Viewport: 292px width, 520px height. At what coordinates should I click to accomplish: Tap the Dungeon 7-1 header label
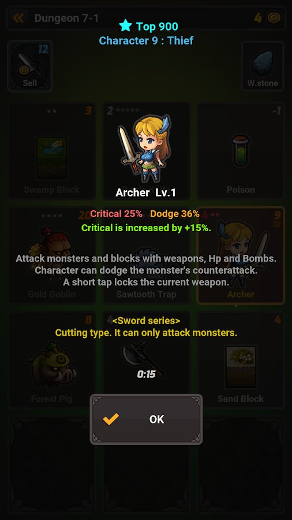(66, 18)
